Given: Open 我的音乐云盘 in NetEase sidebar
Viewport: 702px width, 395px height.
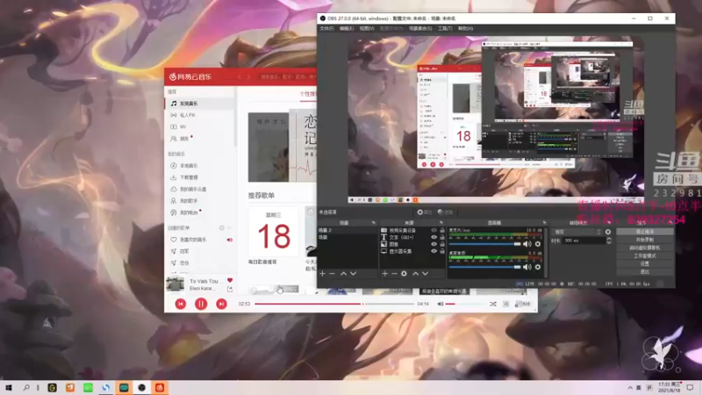Looking at the screenshot, I should coord(200,189).
